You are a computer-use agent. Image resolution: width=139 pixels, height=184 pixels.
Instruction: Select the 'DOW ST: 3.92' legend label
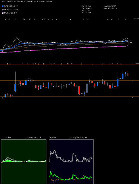11,6
